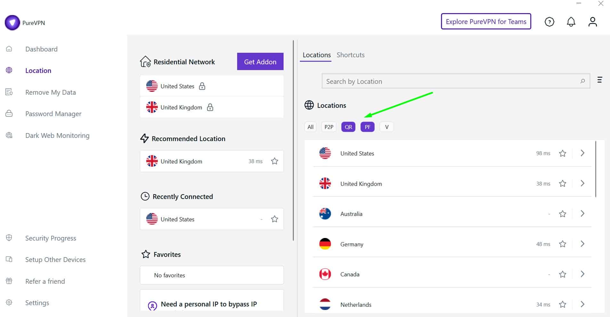Open the user account profile icon

click(x=592, y=22)
